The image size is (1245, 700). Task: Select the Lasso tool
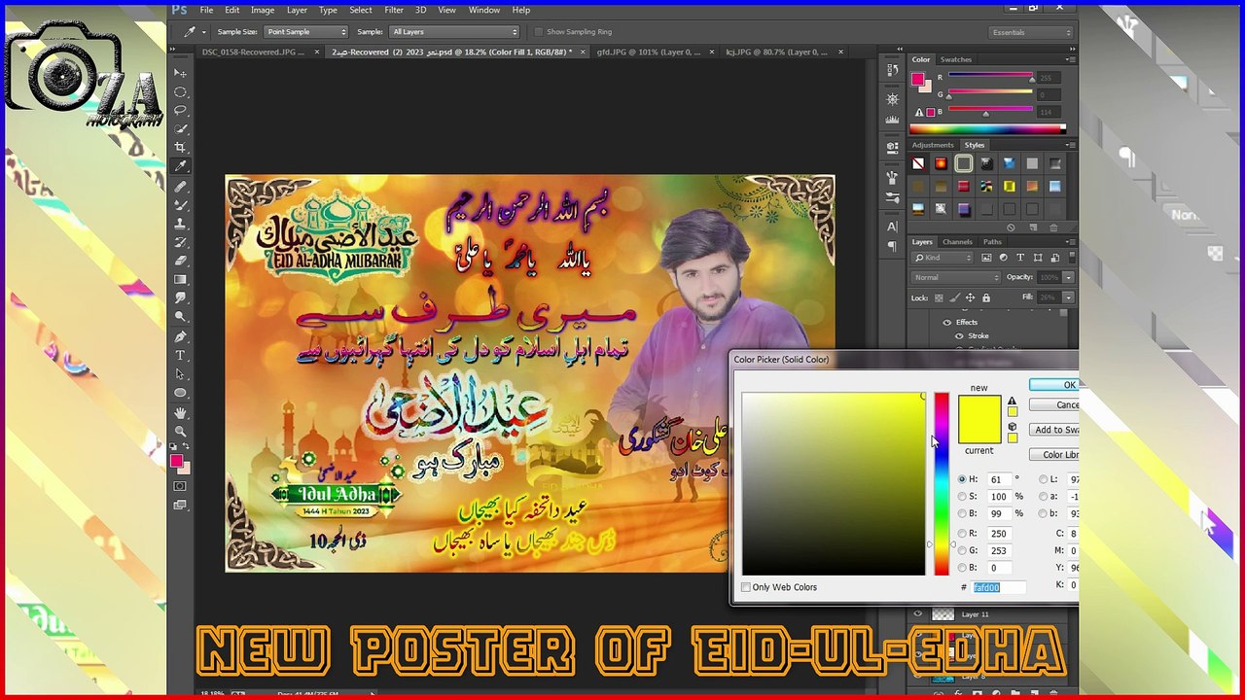pos(180,110)
